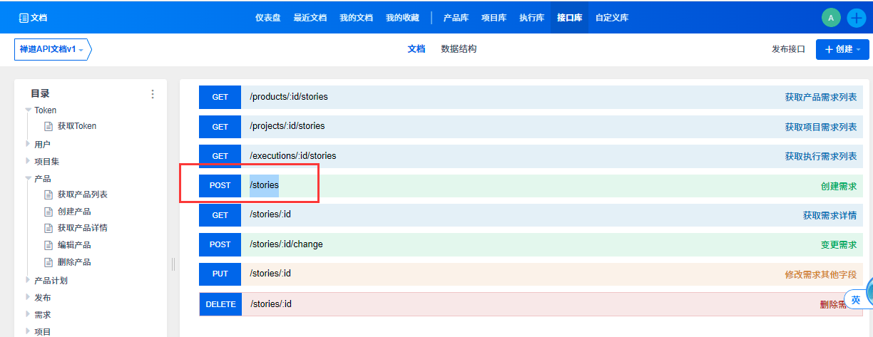The width and height of the screenshot is (873, 337).
Task: Expand the 用户 tree node
Action: 29,144
